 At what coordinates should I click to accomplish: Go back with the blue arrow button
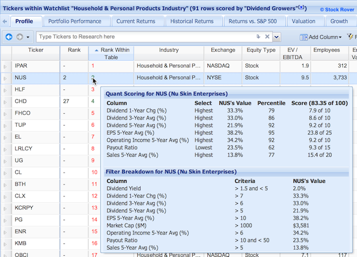coord(9,37)
